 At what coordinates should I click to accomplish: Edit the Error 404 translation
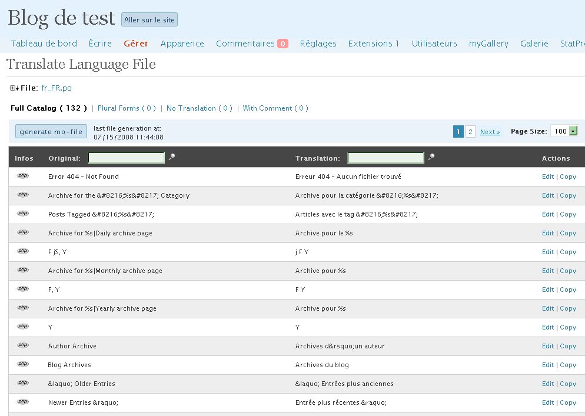(547, 177)
